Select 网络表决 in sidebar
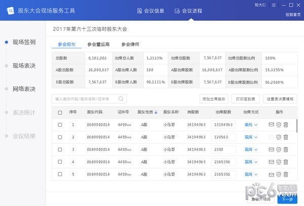Screen dimensions: 304x206 click(24, 89)
